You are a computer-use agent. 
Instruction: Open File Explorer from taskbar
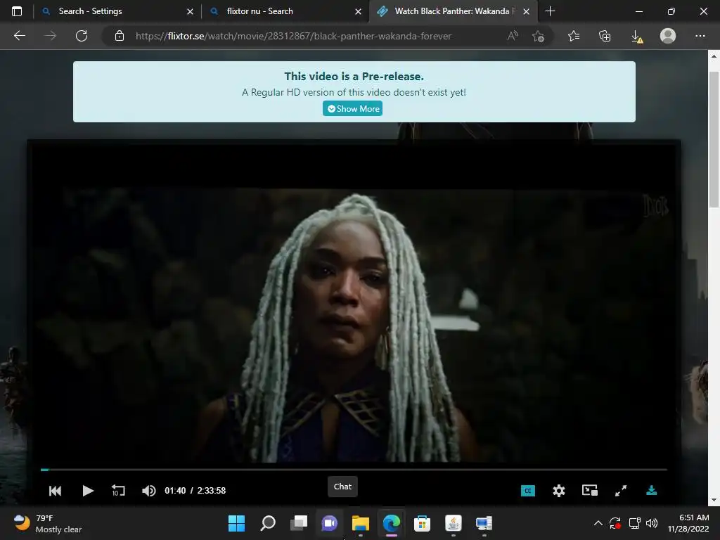coord(361,523)
